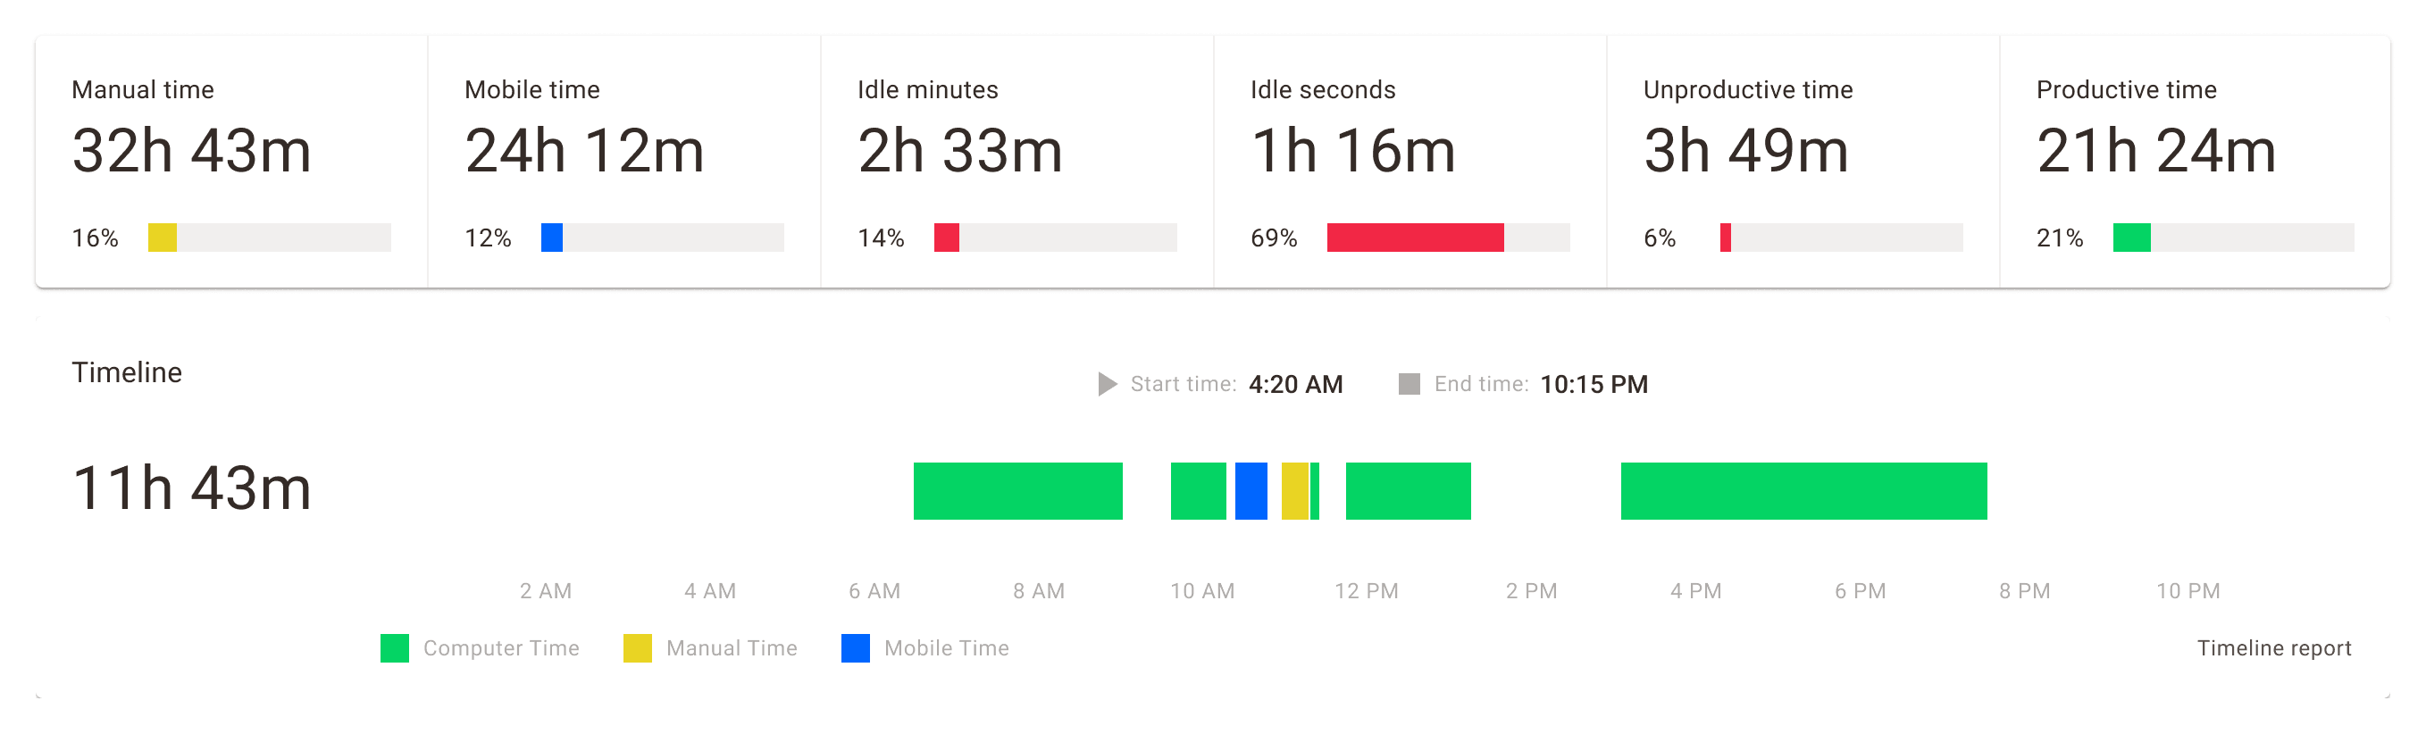The image size is (2426, 734).
Task: Select the green timeline block near 10 AM
Action: coord(1198,491)
